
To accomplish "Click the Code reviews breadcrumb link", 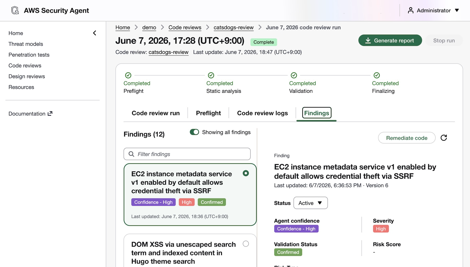I will pyautogui.click(x=185, y=27).
